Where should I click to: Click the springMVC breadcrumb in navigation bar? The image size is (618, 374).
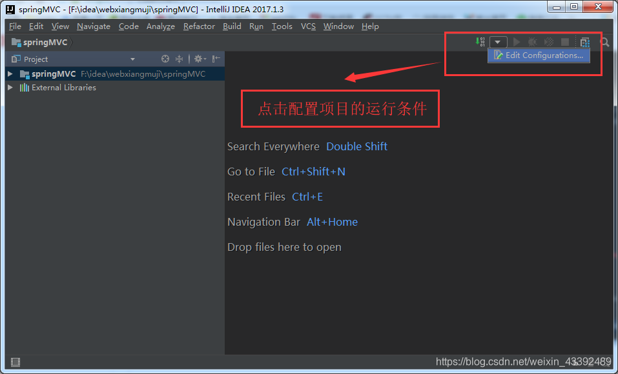[39, 42]
